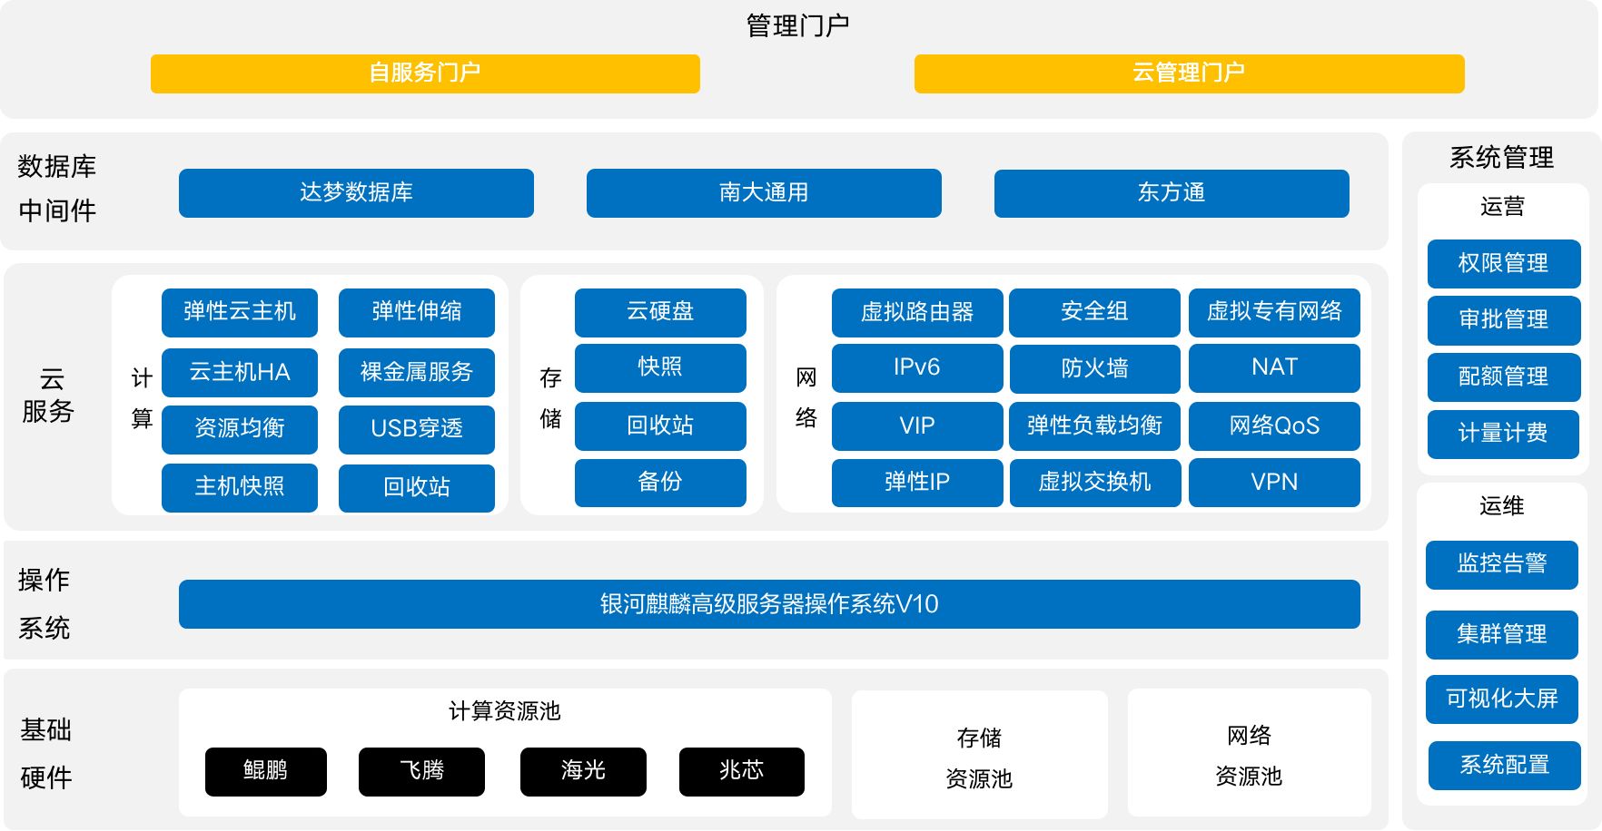
Task: Click the 监控告警 box
Action: click(x=1502, y=565)
